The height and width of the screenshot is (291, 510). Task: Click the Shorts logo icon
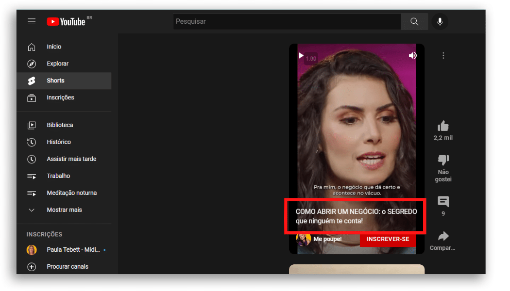coord(32,81)
